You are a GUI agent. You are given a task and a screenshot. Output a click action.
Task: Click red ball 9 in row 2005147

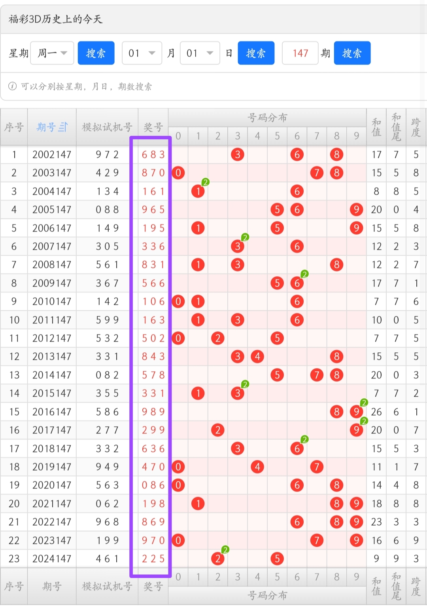pos(357,210)
